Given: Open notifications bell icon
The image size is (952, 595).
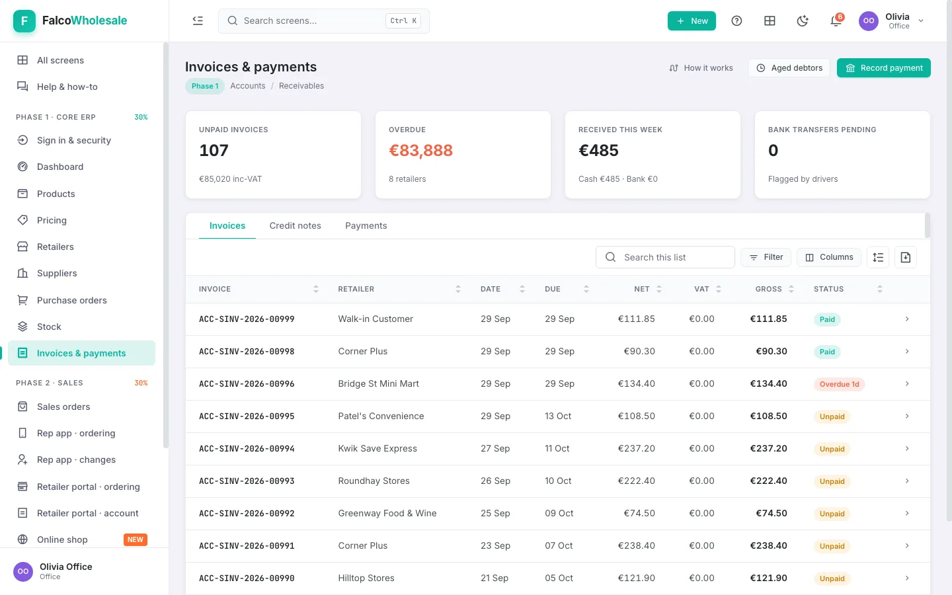Looking at the screenshot, I should tap(836, 20).
